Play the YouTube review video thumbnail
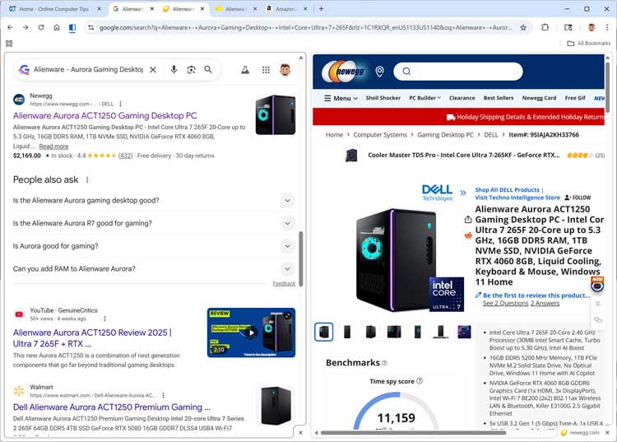This screenshot has width=617, height=442. pyautogui.click(x=251, y=333)
